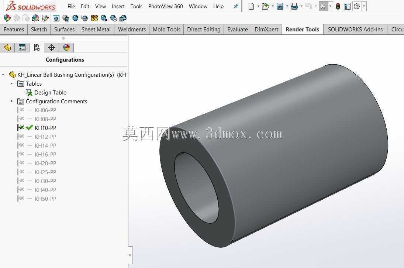The height and width of the screenshot is (268, 404).
Task: Collapse the KH_Linear Ball Bushing Configuration(s) root node
Action: [x=3, y=75]
